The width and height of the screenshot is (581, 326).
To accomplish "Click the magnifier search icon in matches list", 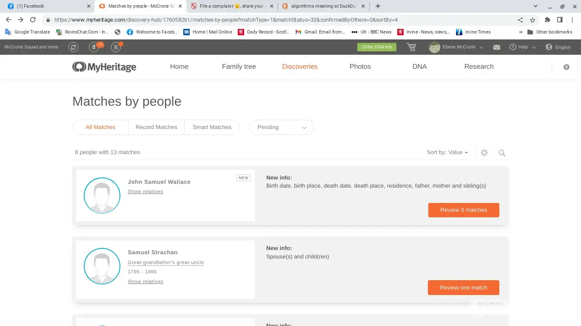I will [502, 153].
